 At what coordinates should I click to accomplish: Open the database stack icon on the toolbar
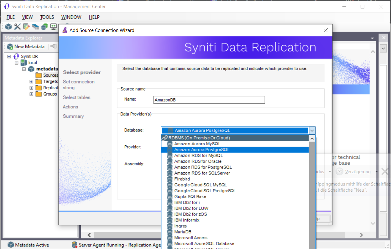[x=44, y=27]
